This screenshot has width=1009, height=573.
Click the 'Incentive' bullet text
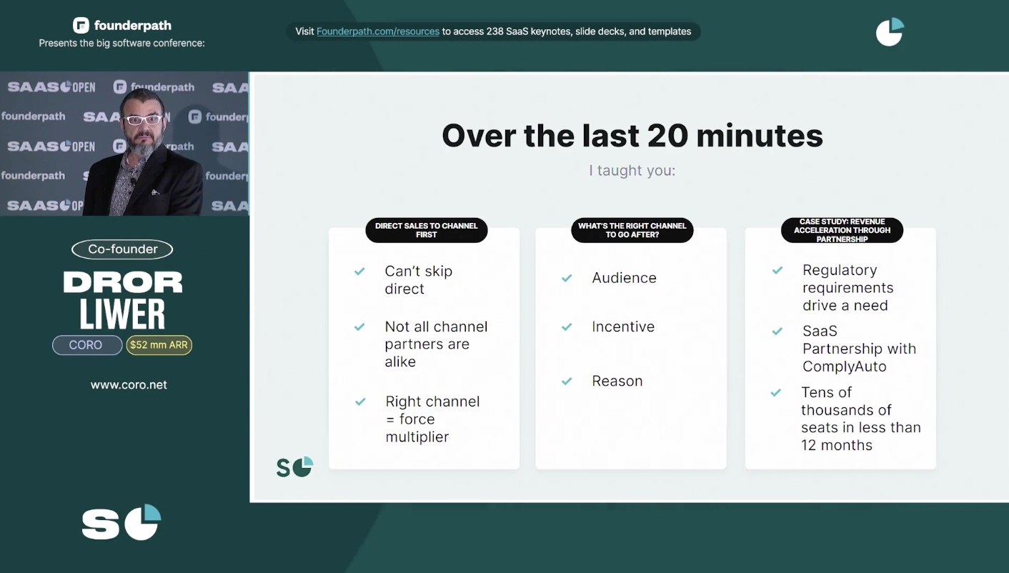click(x=623, y=327)
